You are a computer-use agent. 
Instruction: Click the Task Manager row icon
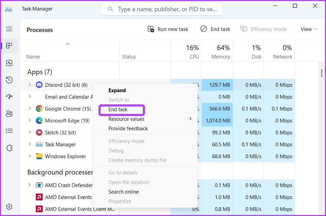coord(39,144)
